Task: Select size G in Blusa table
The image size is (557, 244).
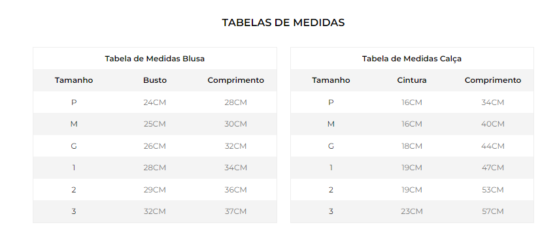Action: coord(74,146)
